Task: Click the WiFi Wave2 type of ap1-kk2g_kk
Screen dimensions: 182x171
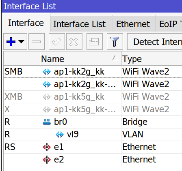Action: [146, 72]
